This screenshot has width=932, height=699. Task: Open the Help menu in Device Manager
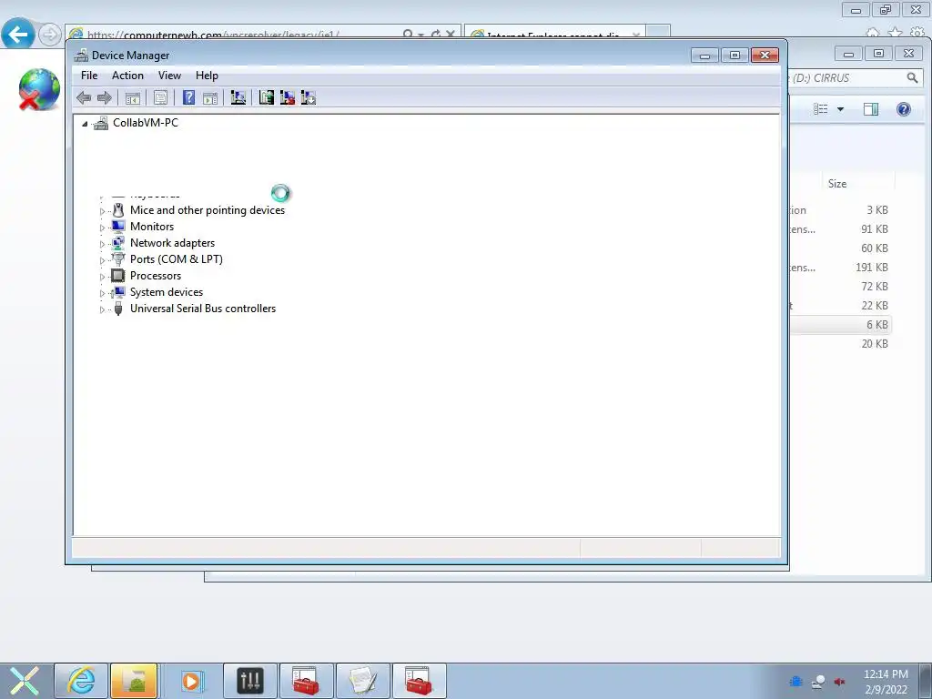[x=207, y=76]
